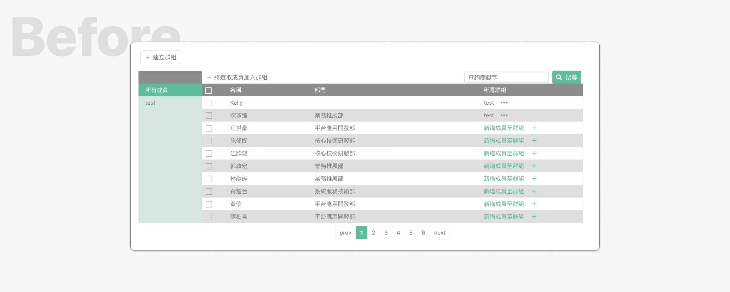Click the plus icon in 資楚台's row
The height and width of the screenshot is (292, 730).
point(534,191)
